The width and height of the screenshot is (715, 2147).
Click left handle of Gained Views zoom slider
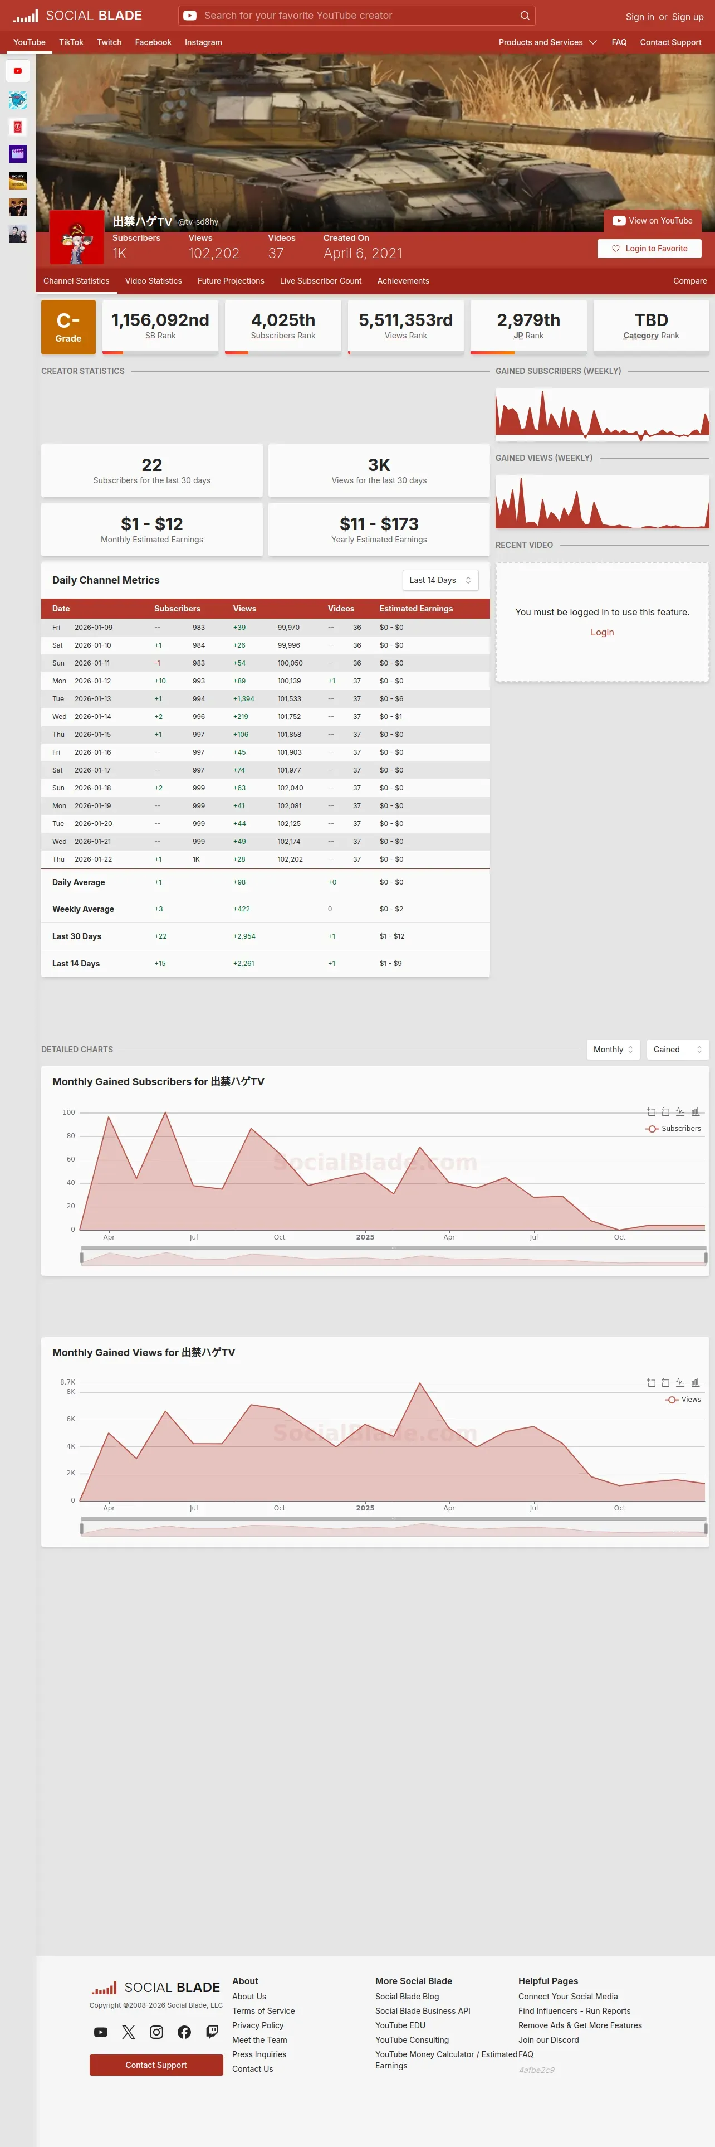tap(81, 1528)
